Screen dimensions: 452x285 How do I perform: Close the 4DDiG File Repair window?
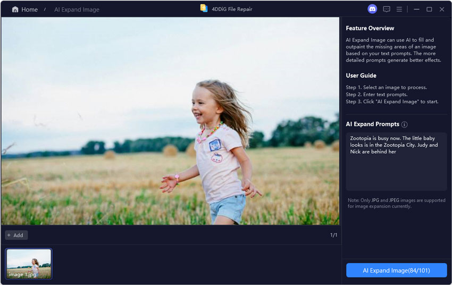click(441, 9)
